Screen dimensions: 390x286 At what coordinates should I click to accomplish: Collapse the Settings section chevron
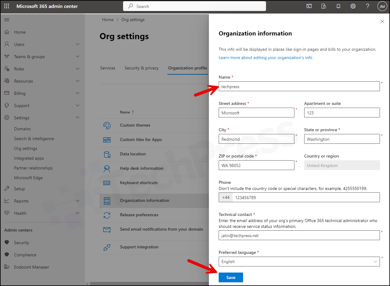(x=78, y=118)
